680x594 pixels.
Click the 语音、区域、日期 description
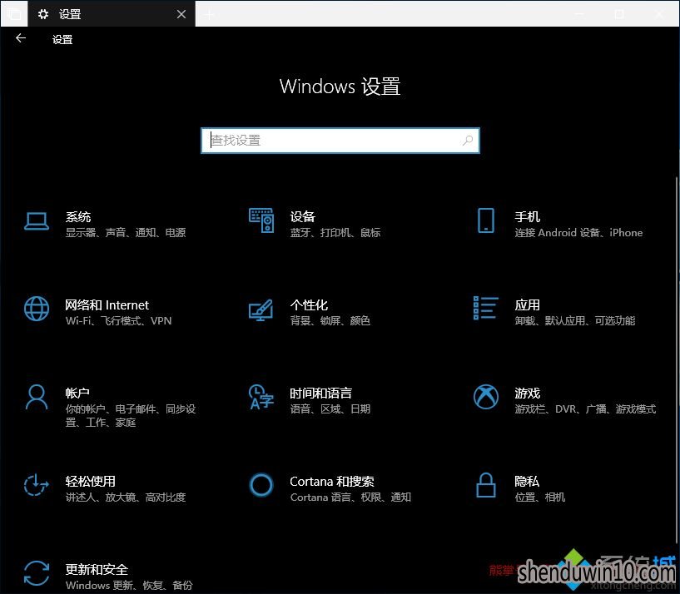click(330, 408)
